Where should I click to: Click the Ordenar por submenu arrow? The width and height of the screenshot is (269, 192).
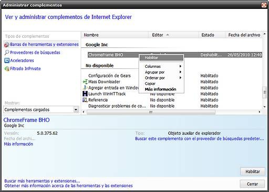(180, 78)
